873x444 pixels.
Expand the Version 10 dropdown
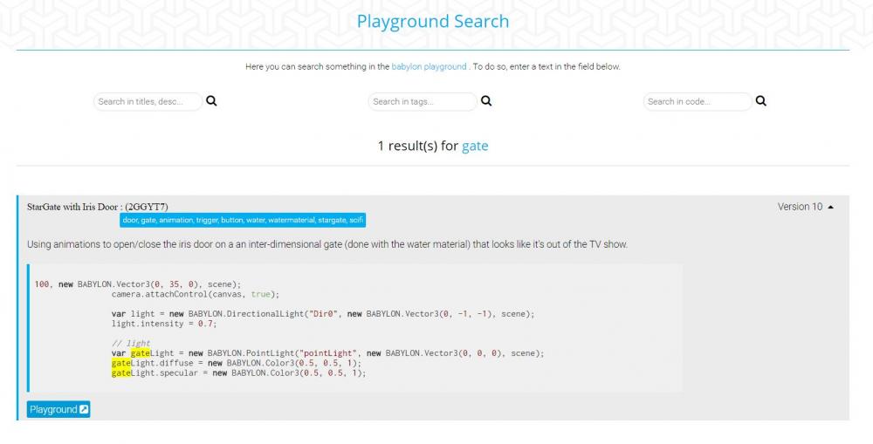(805, 207)
